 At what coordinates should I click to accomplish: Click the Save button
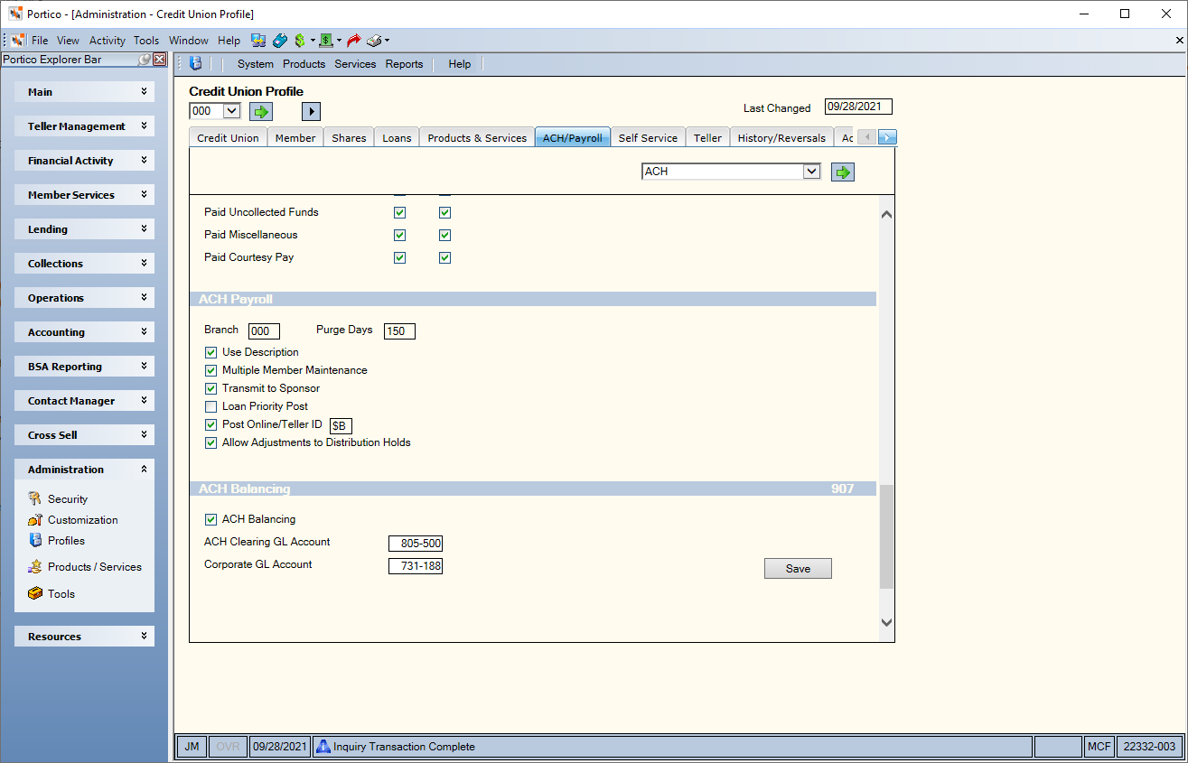pyautogui.click(x=798, y=569)
